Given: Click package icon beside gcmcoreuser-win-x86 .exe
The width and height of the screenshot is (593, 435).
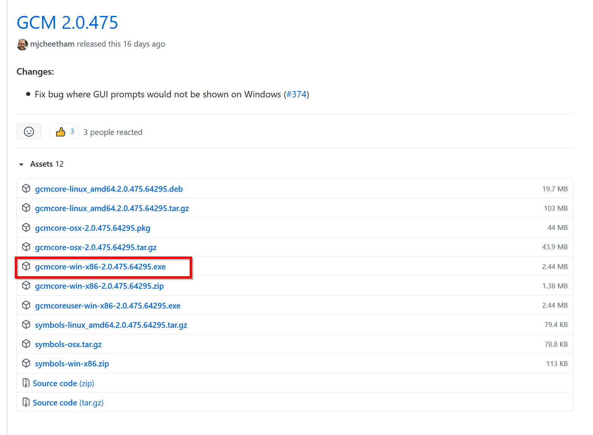Looking at the screenshot, I should (26, 305).
